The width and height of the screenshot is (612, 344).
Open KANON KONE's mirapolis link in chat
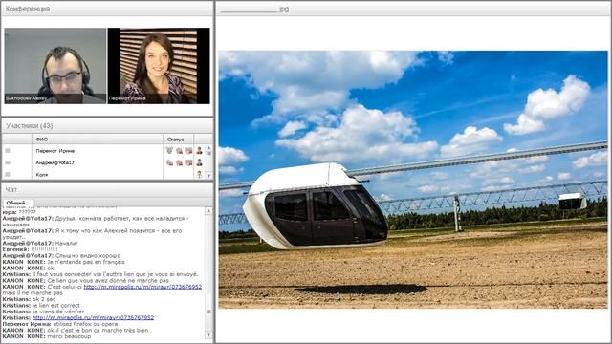142,287
